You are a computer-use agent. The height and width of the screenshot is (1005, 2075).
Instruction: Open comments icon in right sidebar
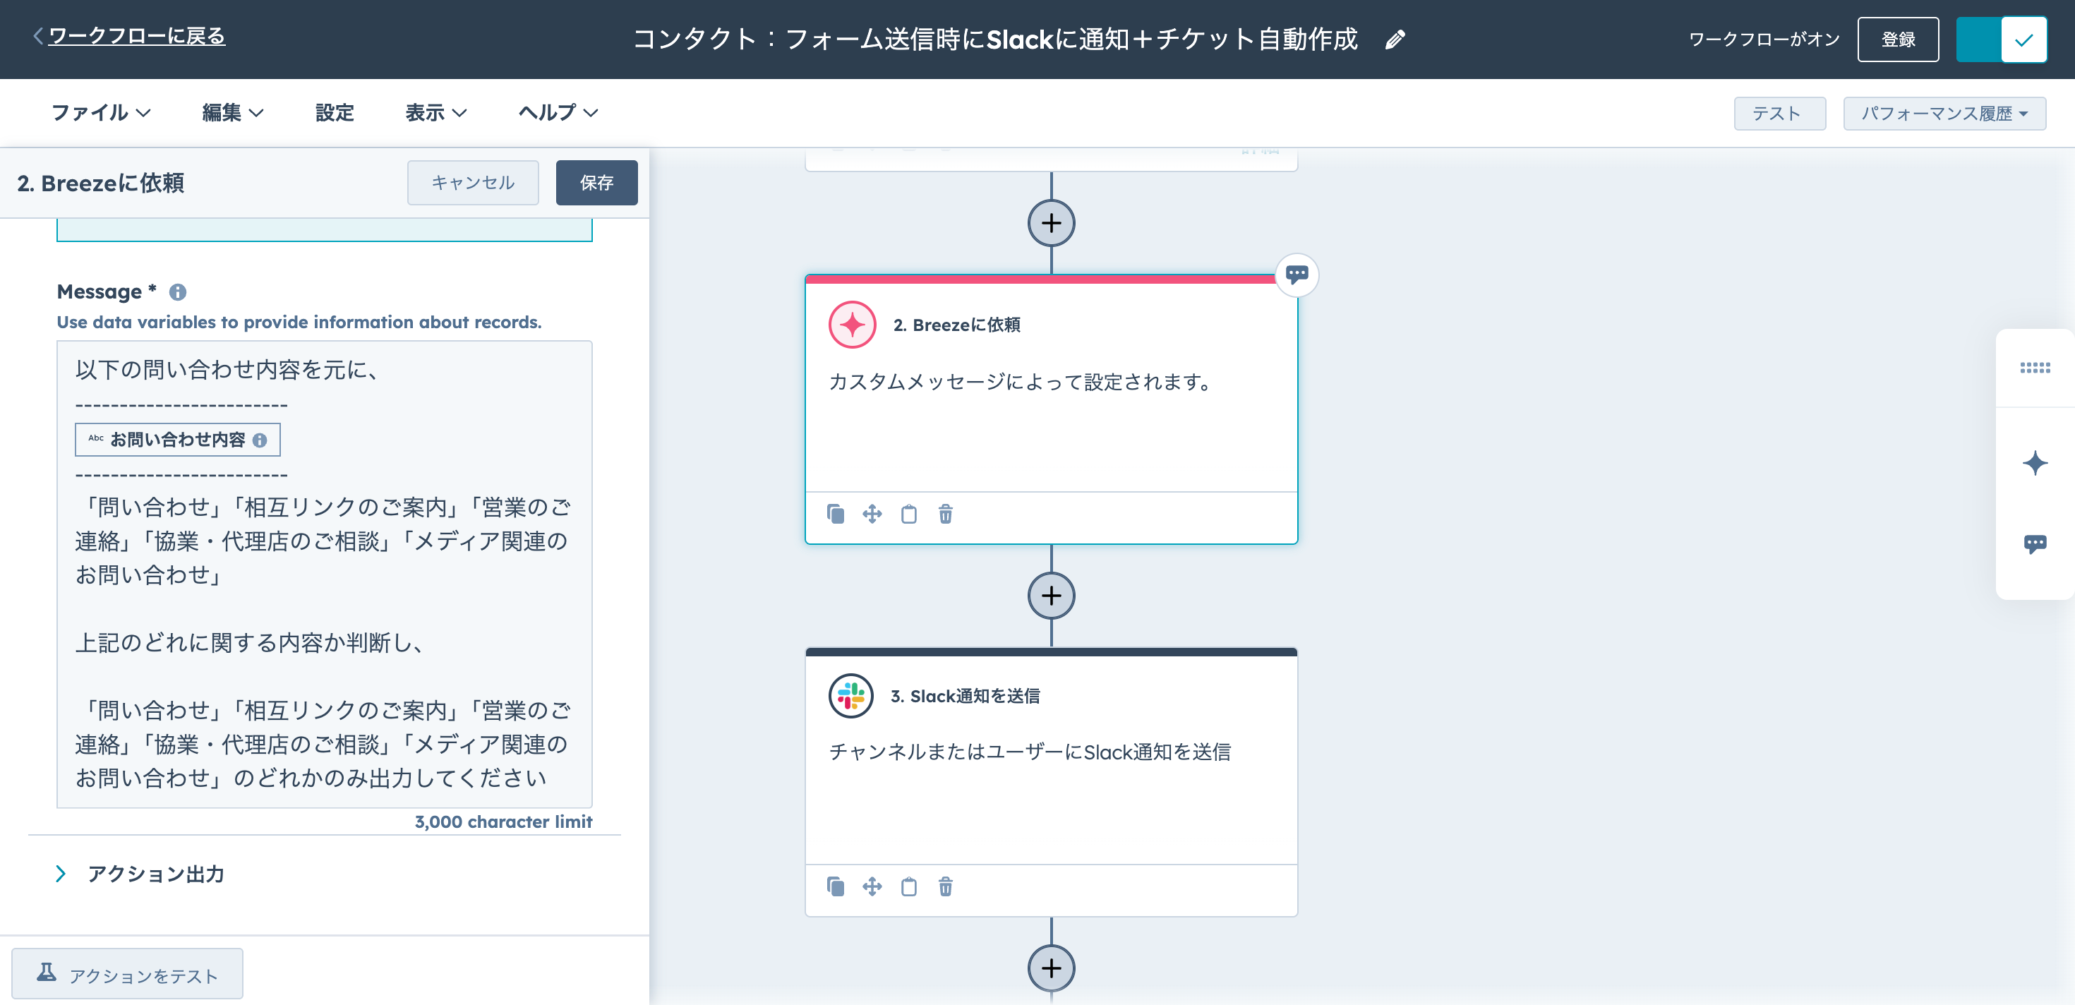(2034, 543)
